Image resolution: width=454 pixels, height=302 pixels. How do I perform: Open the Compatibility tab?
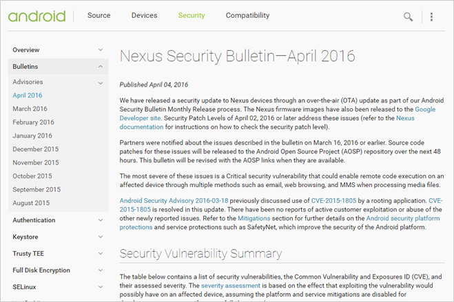click(x=247, y=15)
